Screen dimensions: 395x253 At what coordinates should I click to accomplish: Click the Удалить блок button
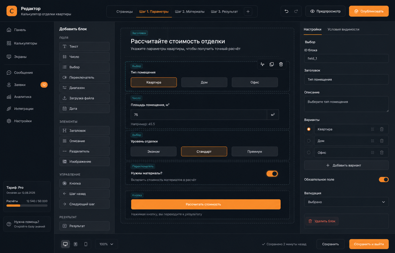(x=322, y=221)
